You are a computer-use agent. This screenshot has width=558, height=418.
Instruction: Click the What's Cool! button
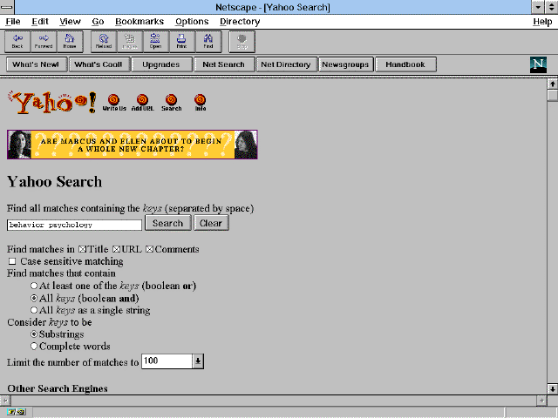pyautogui.click(x=99, y=64)
